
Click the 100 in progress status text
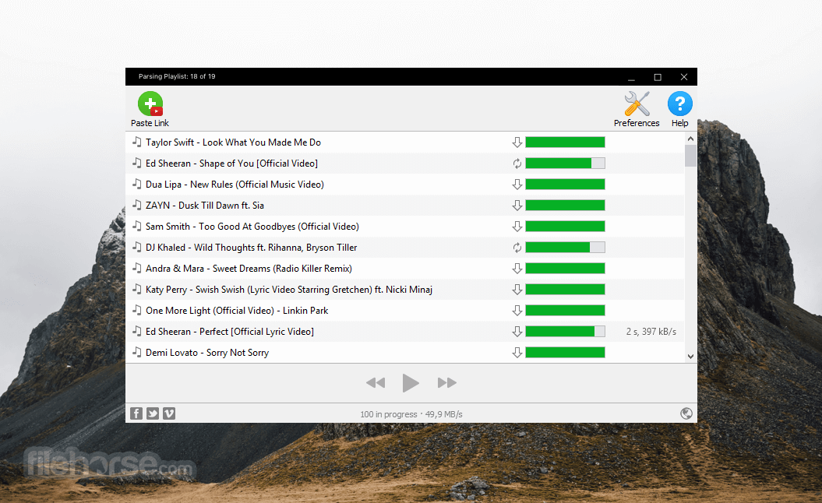(388, 413)
